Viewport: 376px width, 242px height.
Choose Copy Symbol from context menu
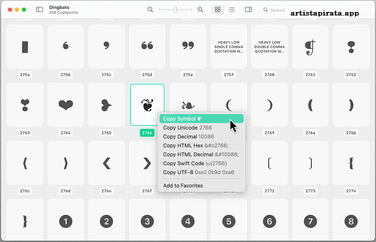click(202, 119)
